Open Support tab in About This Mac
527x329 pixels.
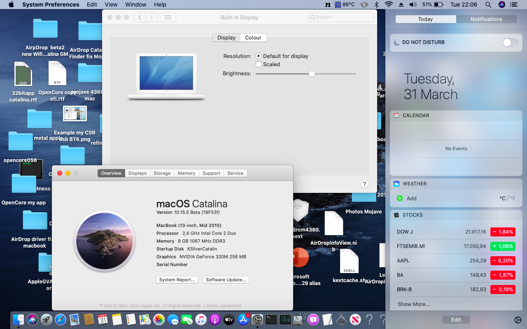click(x=211, y=173)
